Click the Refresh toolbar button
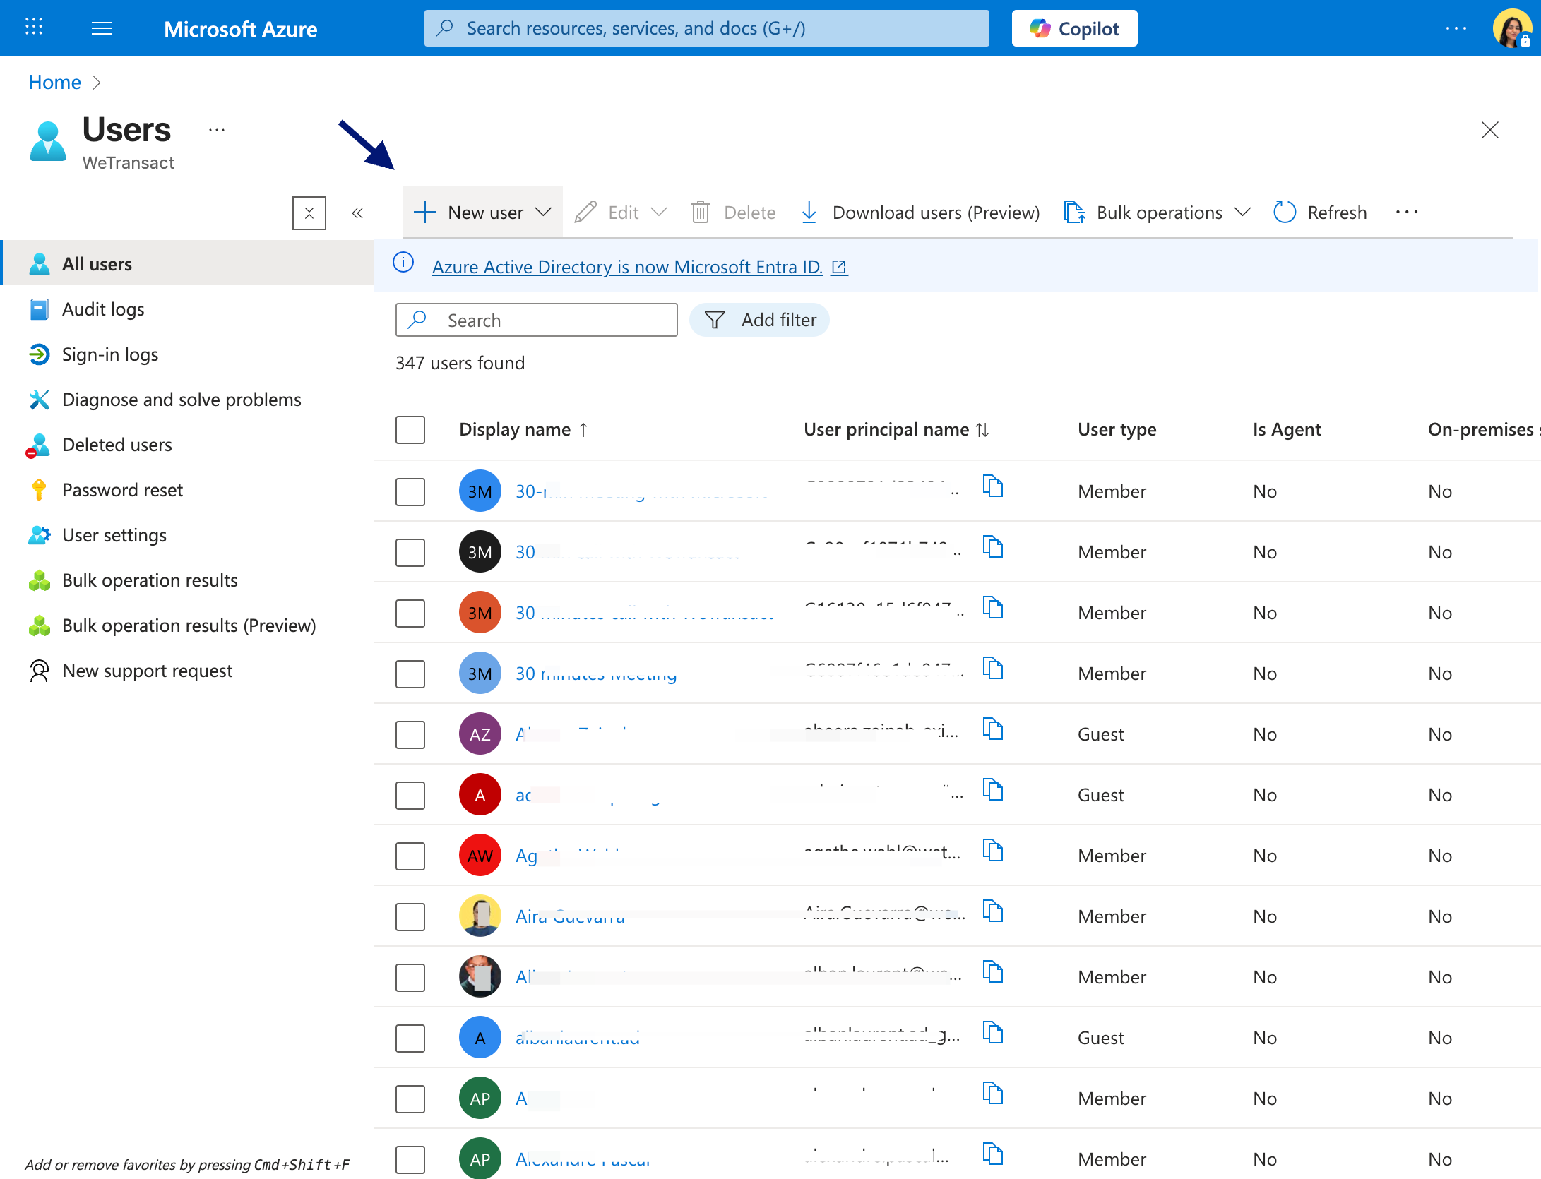 1320,213
